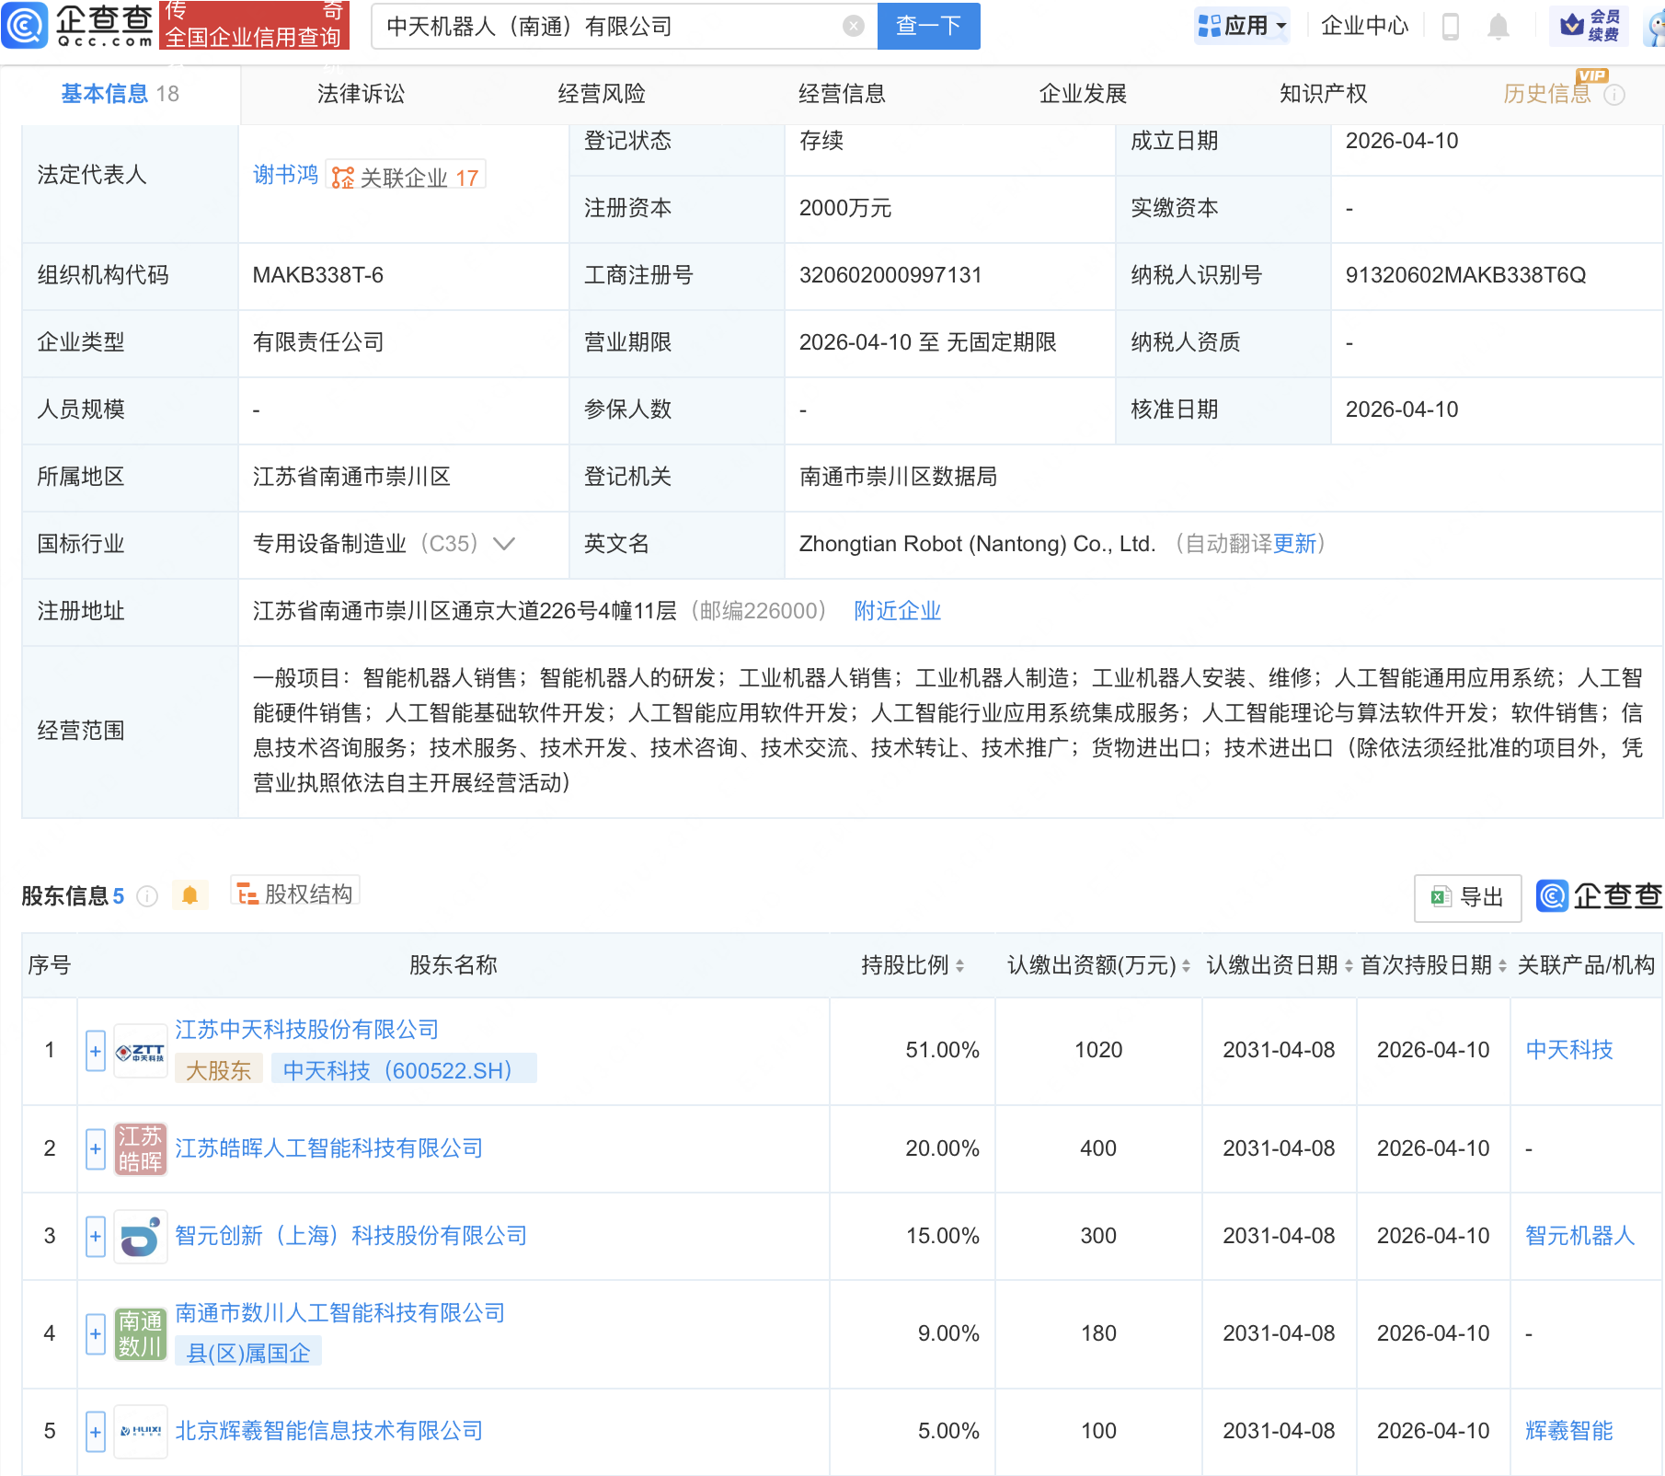Screen dimensions: 1665x1476
Task: Click the reminder bell icon beside 股东信息
Action: click(x=190, y=894)
